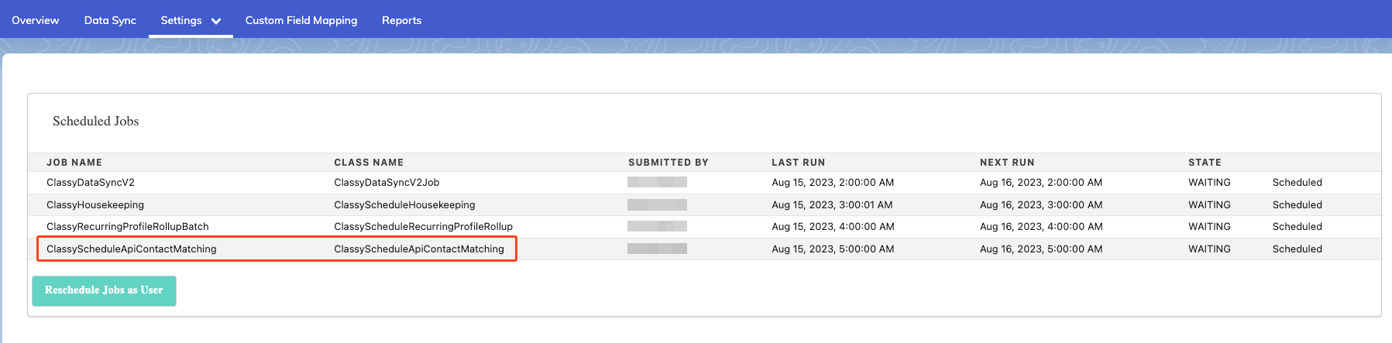Click Scheduled status in ClassyRecurringProfileRollupBatch row

pyautogui.click(x=1297, y=227)
